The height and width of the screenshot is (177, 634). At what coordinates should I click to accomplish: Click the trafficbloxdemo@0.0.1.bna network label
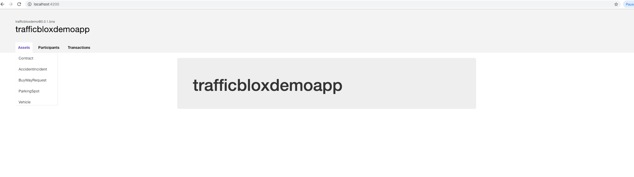[x=35, y=22]
